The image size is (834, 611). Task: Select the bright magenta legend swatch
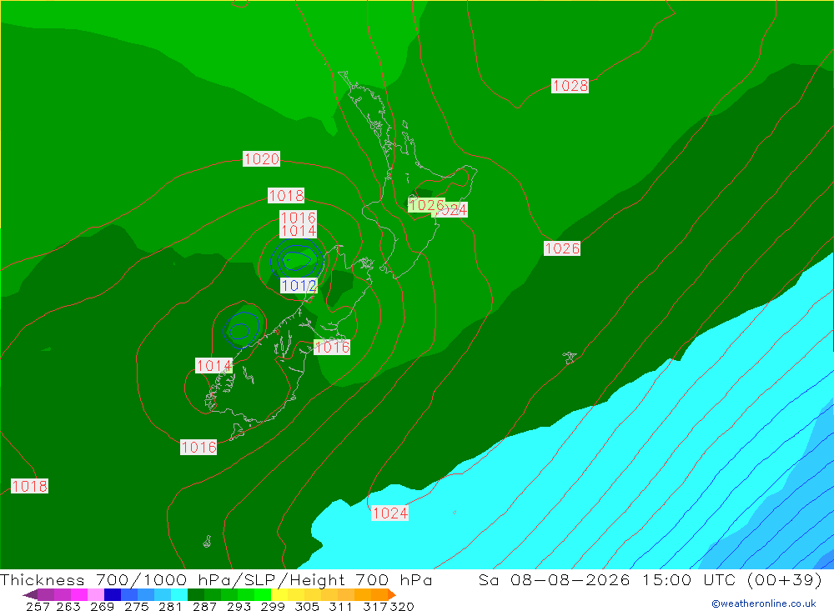click(78, 594)
